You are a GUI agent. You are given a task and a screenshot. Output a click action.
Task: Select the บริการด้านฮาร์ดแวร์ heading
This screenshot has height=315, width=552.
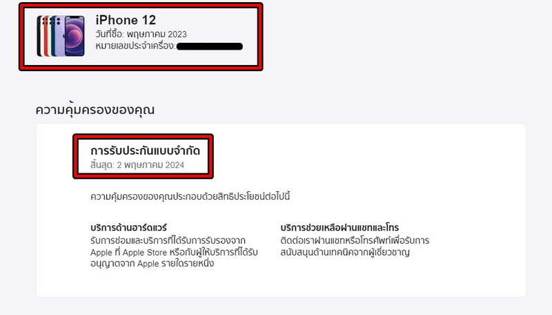(128, 228)
